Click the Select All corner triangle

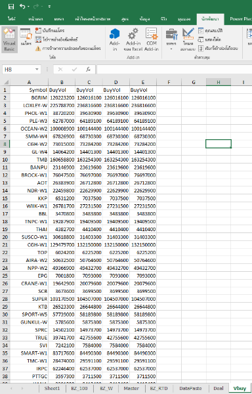point(5,82)
